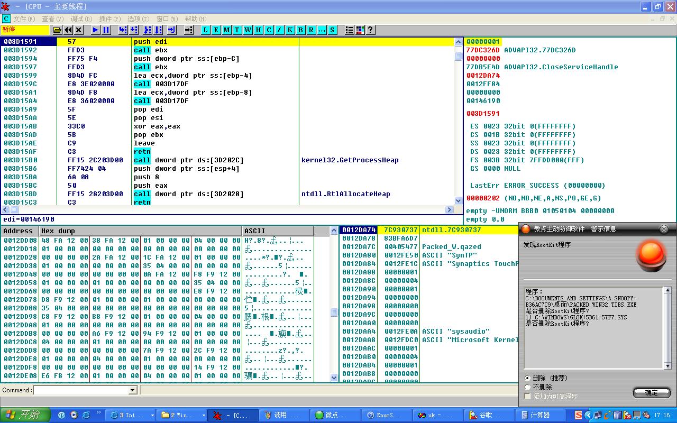Select the 删除 (推荐) radio option

(528, 378)
